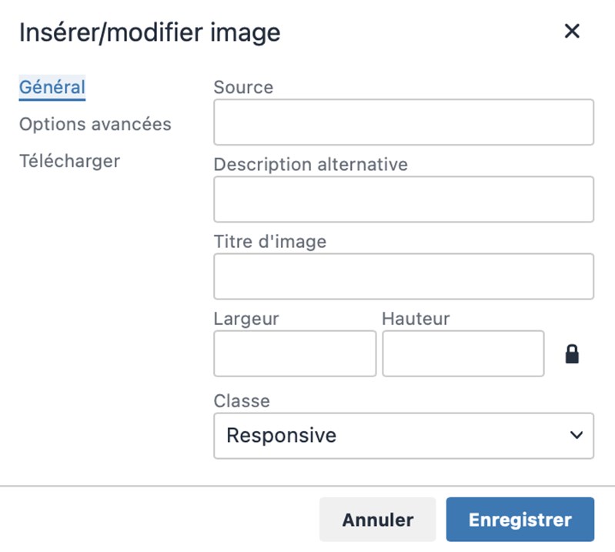Screen dimensions: 615x552
Task: Click into the Source input field
Action: [403, 122]
